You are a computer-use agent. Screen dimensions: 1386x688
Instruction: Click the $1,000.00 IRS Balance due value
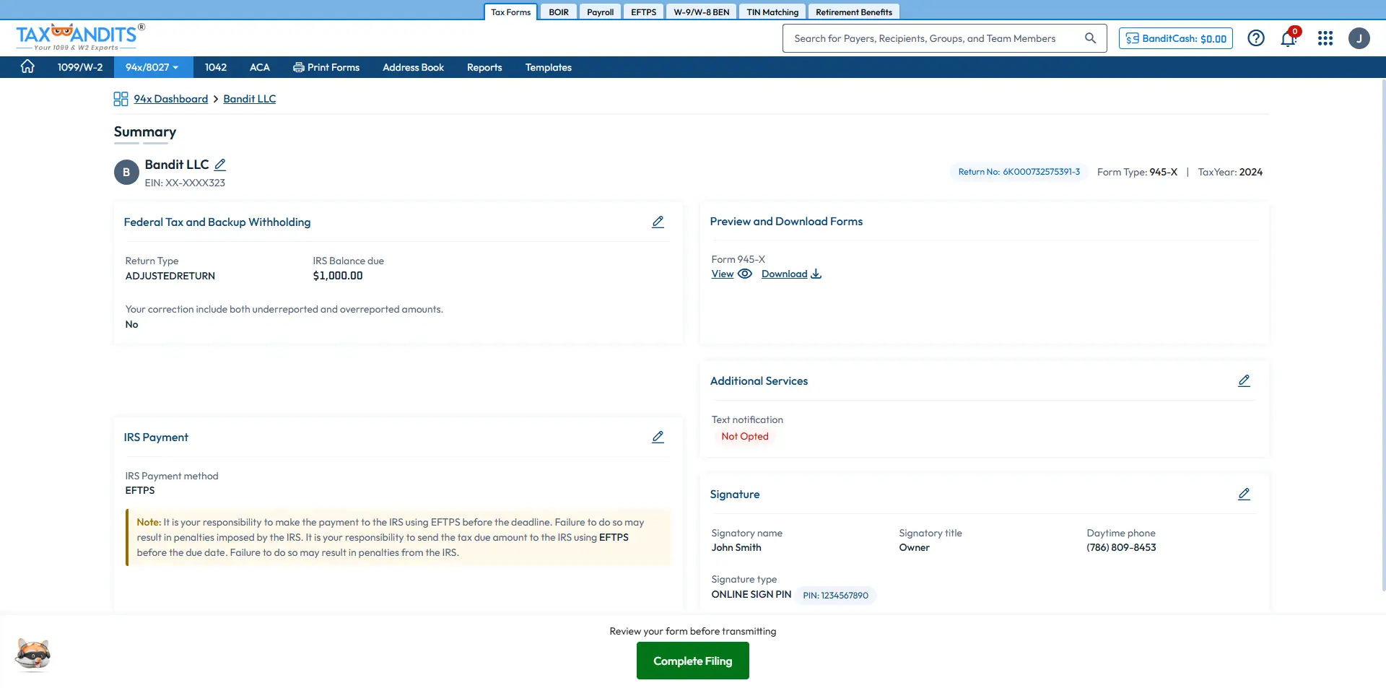(x=338, y=276)
